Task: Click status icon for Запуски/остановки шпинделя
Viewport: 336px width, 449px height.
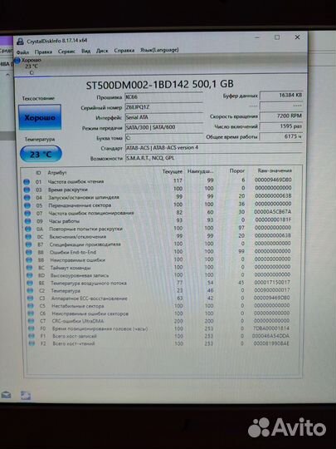Action: click(27, 198)
